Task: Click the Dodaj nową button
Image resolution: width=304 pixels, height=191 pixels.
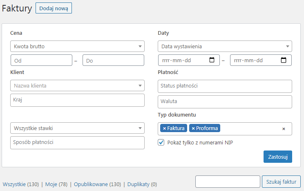Action: pyautogui.click(x=54, y=8)
